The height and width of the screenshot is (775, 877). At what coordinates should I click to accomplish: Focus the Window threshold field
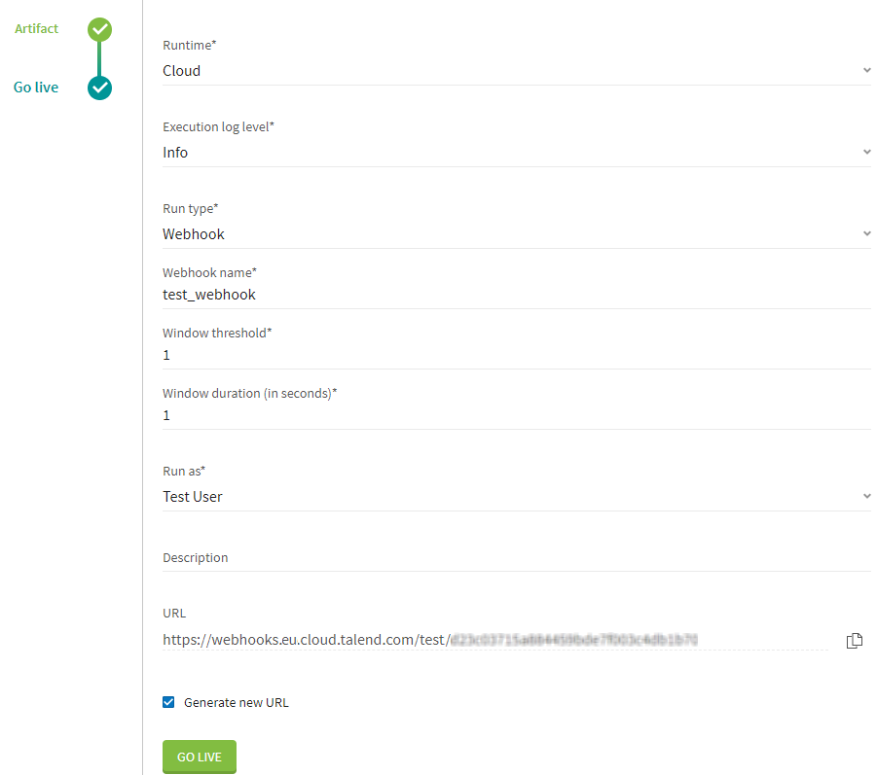516,355
